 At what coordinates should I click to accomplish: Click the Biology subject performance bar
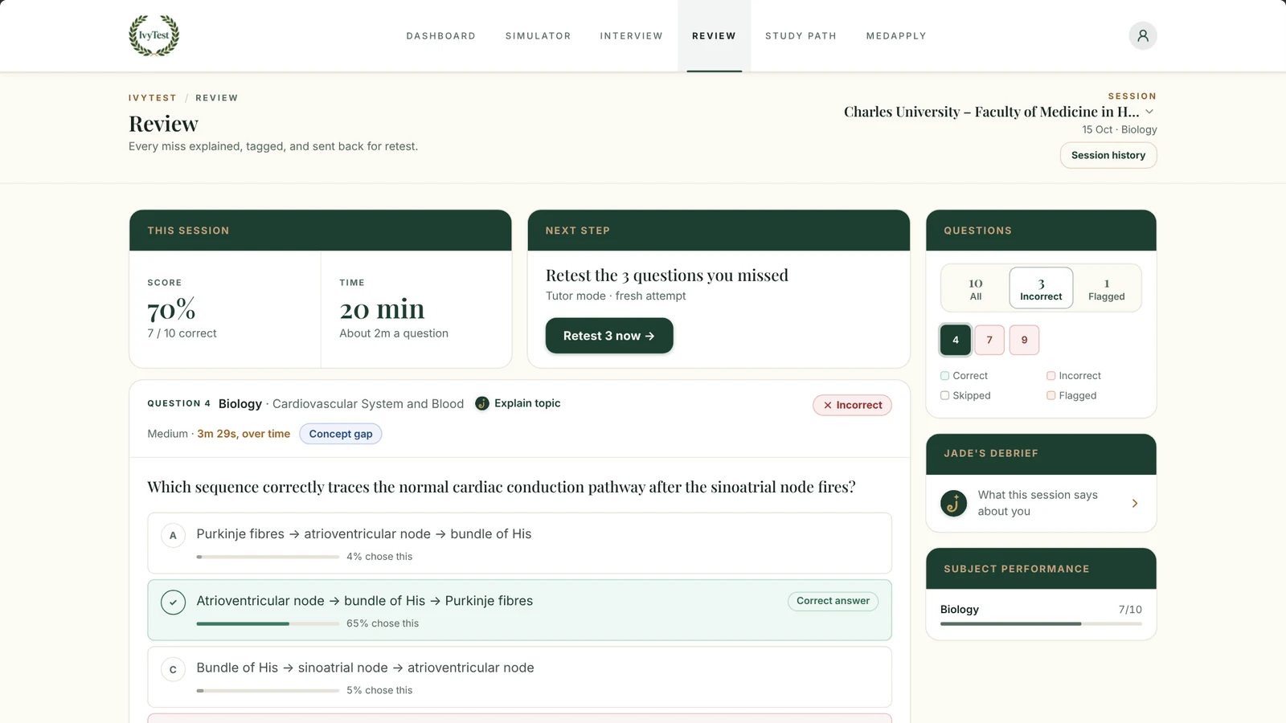[x=1041, y=623]
